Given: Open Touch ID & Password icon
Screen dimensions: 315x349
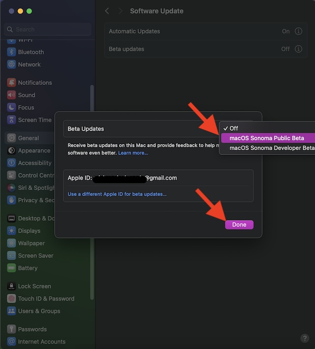Looking at the screenshot, I should coord(11,299).
